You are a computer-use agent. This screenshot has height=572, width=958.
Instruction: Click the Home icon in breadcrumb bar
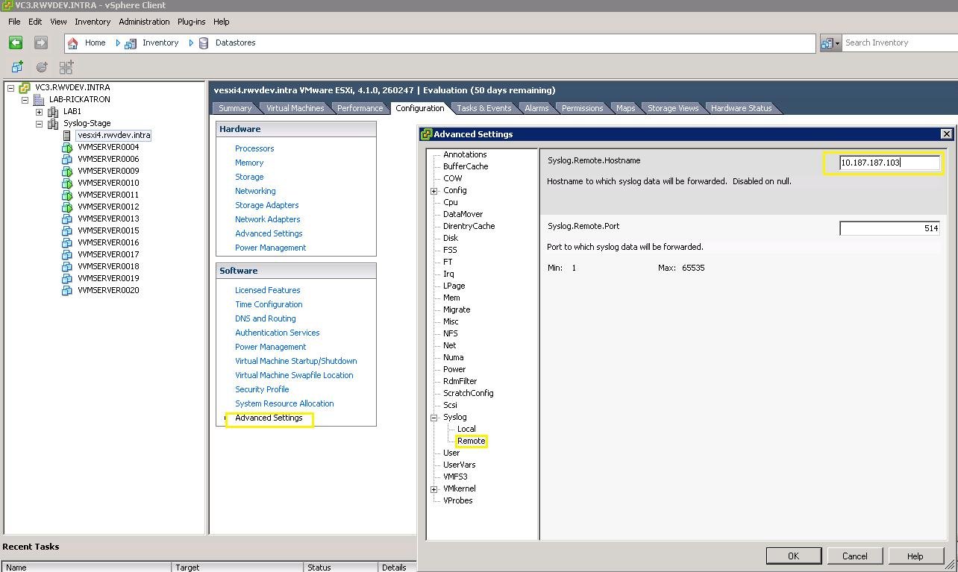(73, 43)
